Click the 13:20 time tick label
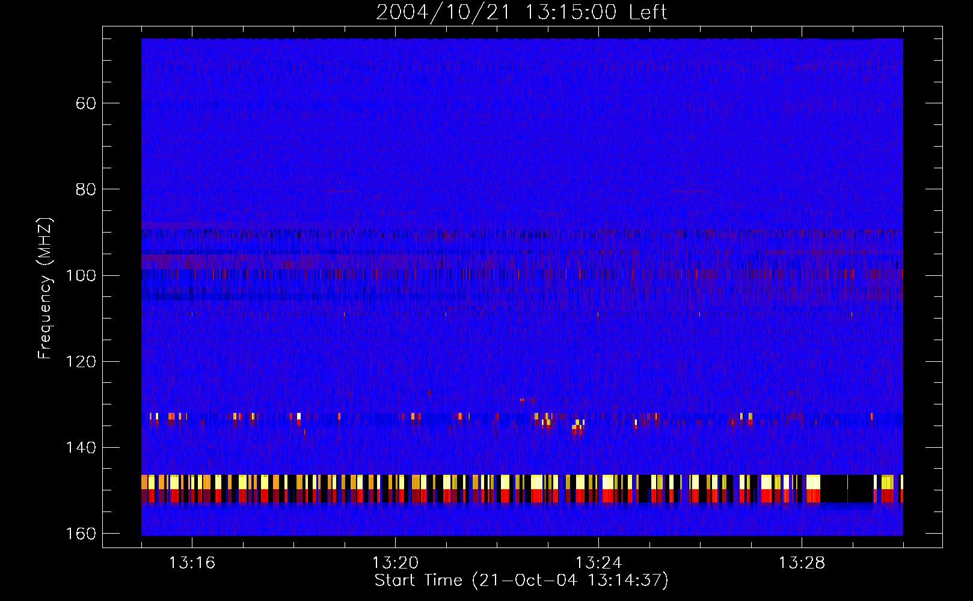Image resolution: width=973 pixels, height=601 pixels. (395, 563)
